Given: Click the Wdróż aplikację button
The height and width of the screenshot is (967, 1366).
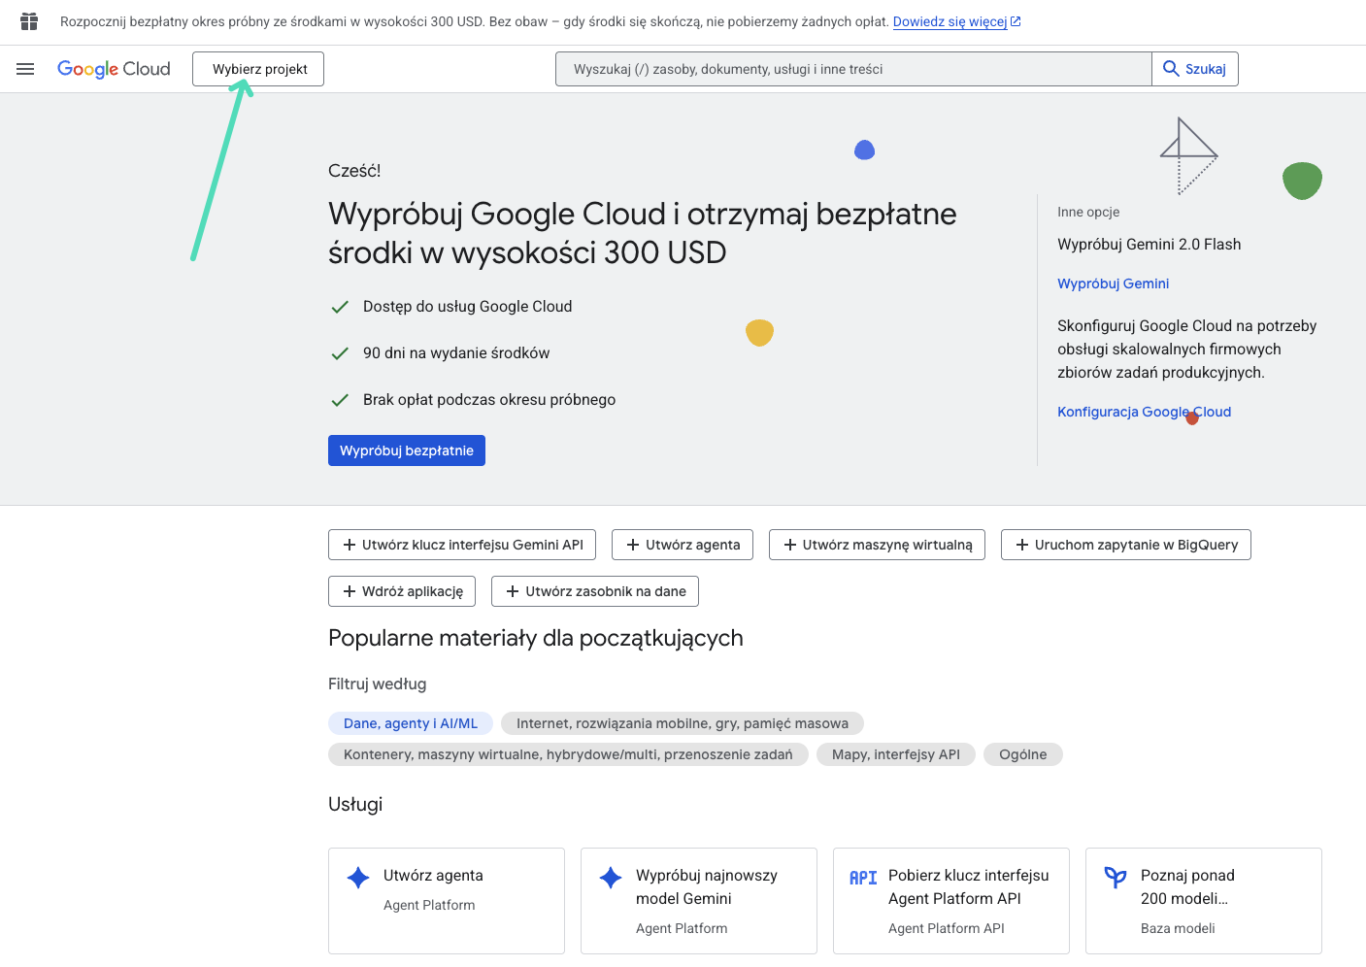Looking at the screenshot, I should [402, 591].
